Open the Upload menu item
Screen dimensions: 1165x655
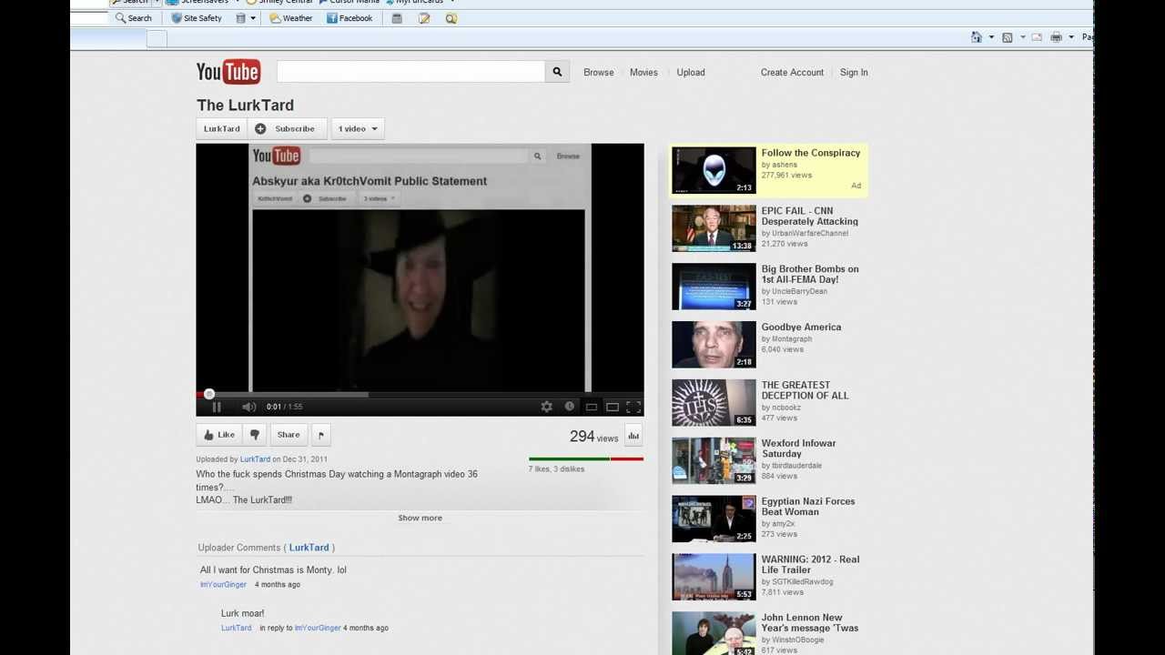(691, 72)
